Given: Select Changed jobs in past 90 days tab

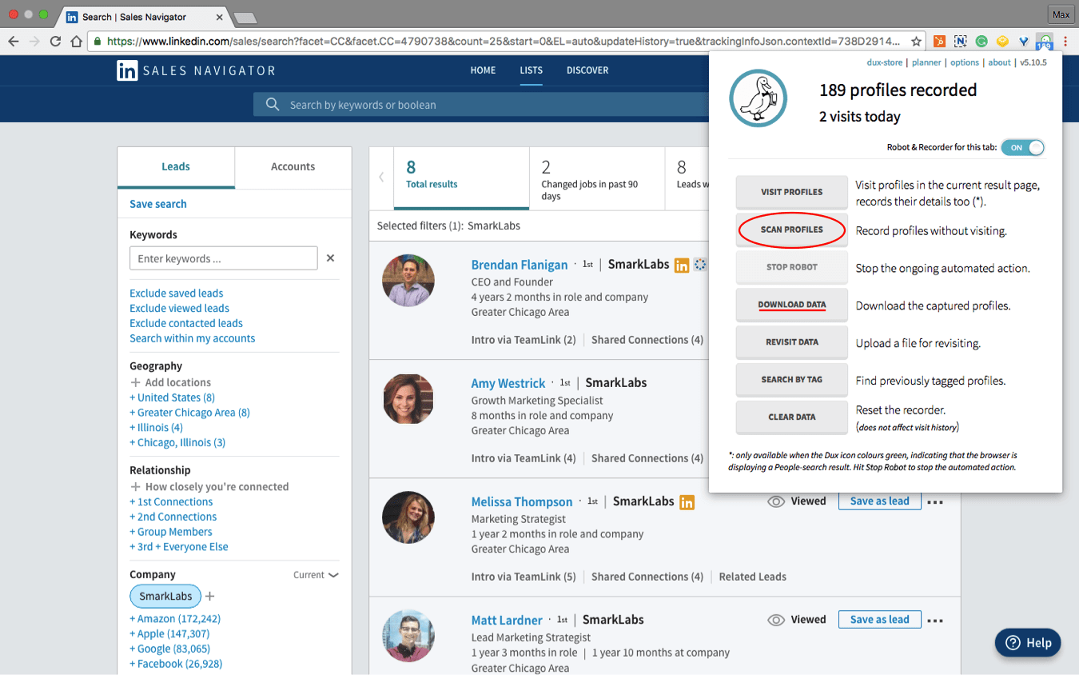Looking at the screenshot, I should click(x=597, y=178).
